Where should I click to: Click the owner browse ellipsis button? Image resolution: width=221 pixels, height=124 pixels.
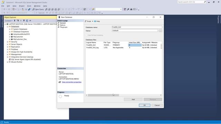click(x=160, y=31)
